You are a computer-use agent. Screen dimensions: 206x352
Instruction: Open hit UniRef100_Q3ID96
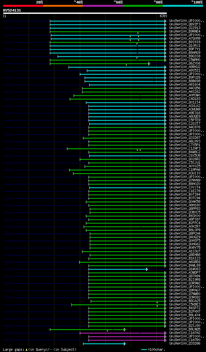click(x=185, y=344)
